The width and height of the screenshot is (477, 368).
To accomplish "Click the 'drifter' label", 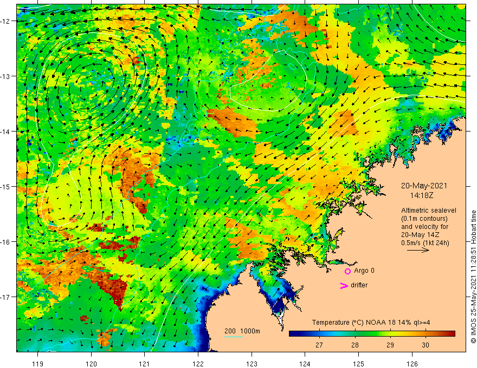I will 359,285.
